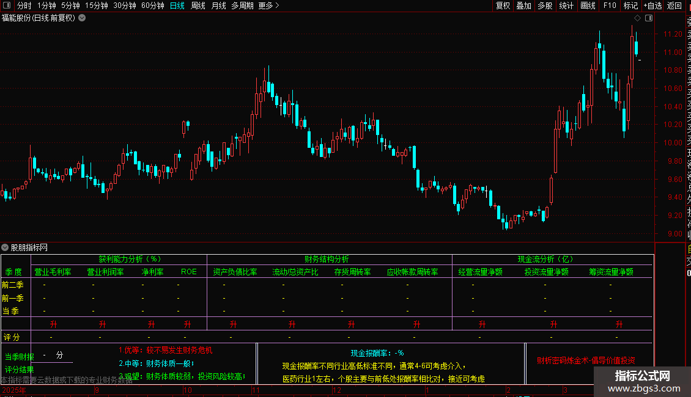The height and width of the screenshot is (397, 691).
Task: Click the 当季财报 label
Action: 20,357
